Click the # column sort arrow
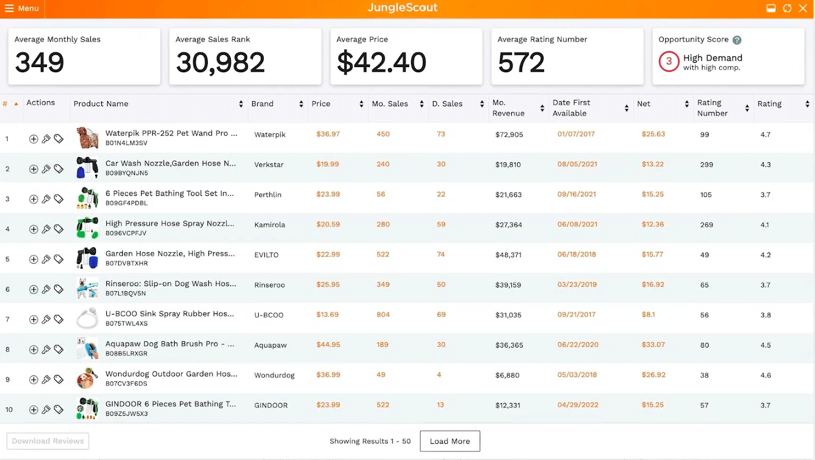Screen dimensions: 815x460 click(x=16, y=104)
